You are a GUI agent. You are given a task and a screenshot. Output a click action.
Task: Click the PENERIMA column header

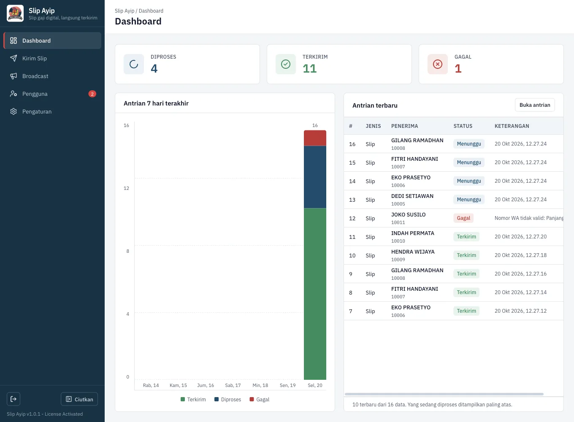pos(404,126)
